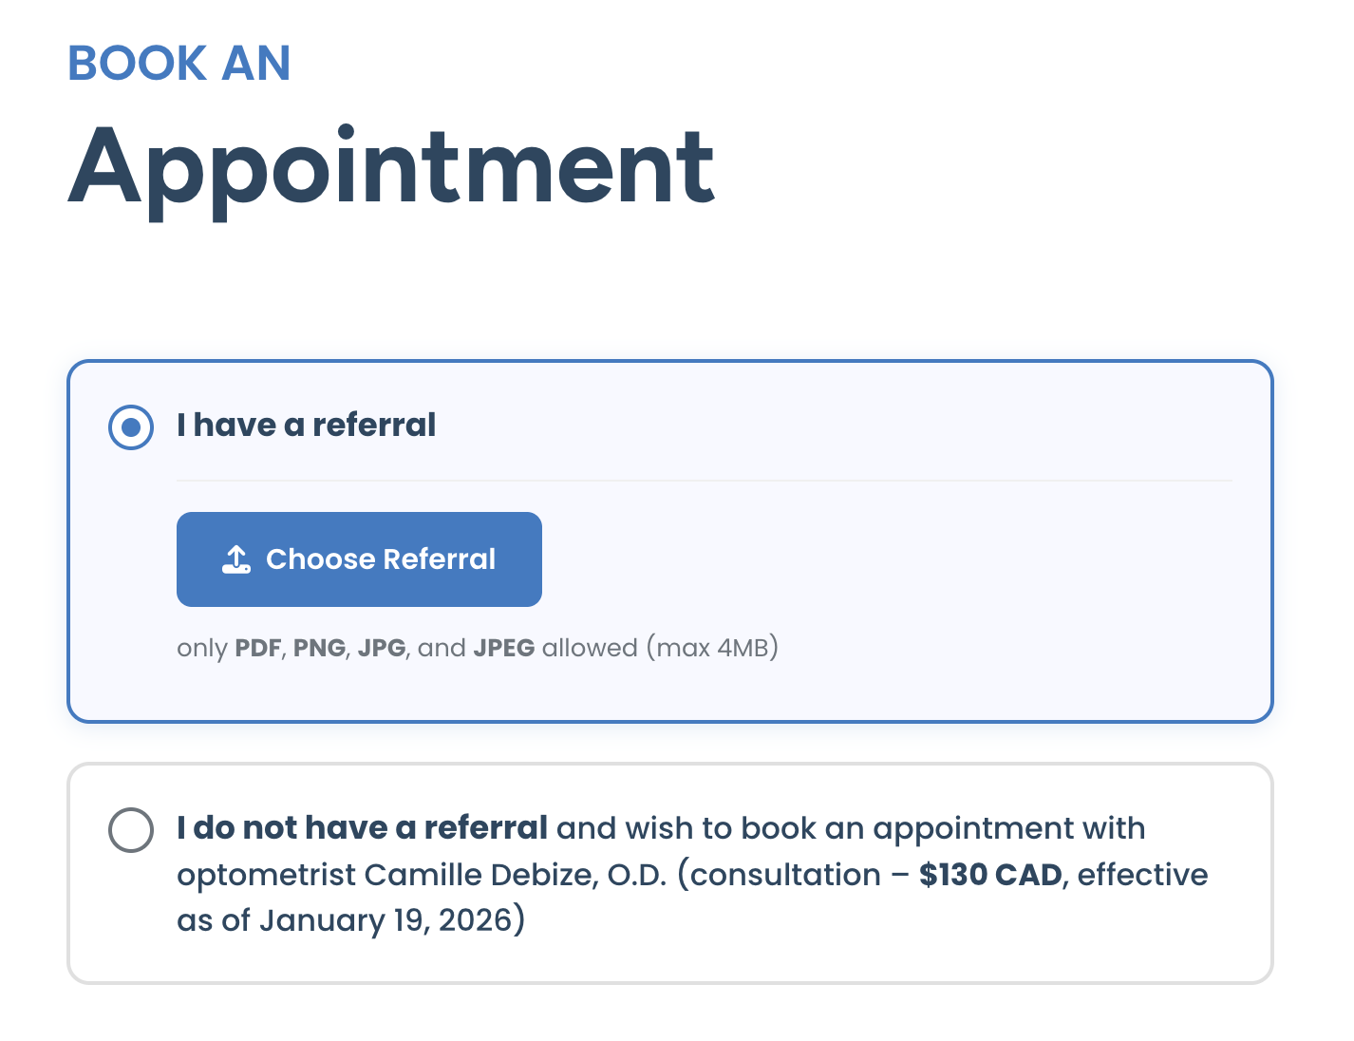Click the 'I do not have a referral' bold text
This screenshot has width=1354, height=1041.
[361, 827]
